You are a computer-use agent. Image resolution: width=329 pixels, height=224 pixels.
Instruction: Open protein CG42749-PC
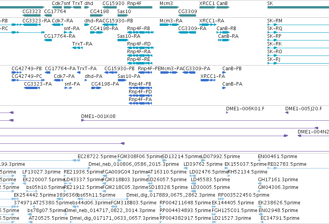pyautogui.click(x=27, y=76)
